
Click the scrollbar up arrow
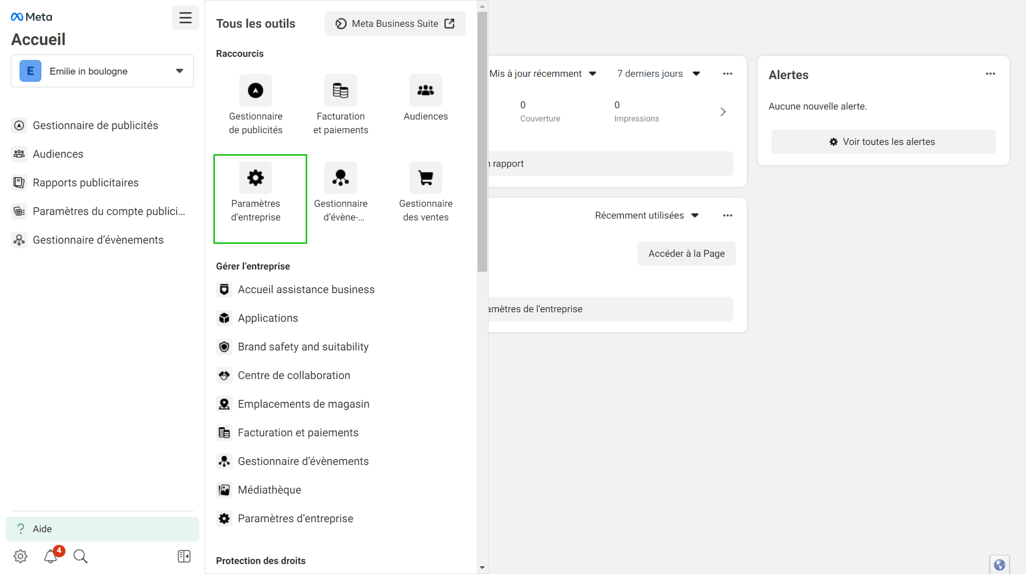coord(482,6)
